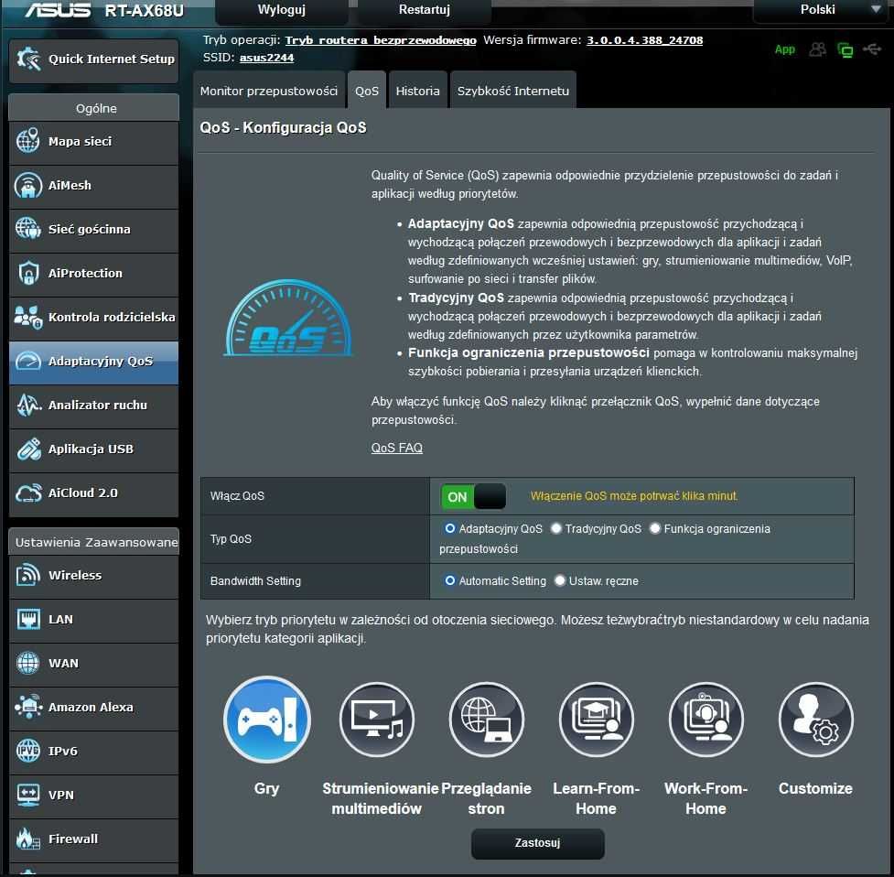Toggle the Włącz QoS ON switch

tap(473, 497)
